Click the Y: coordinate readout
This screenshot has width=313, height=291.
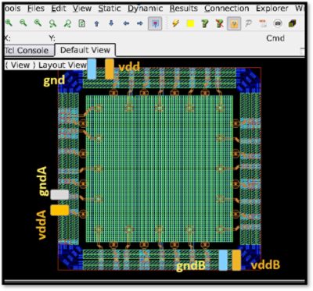click(x=52, y=38)
